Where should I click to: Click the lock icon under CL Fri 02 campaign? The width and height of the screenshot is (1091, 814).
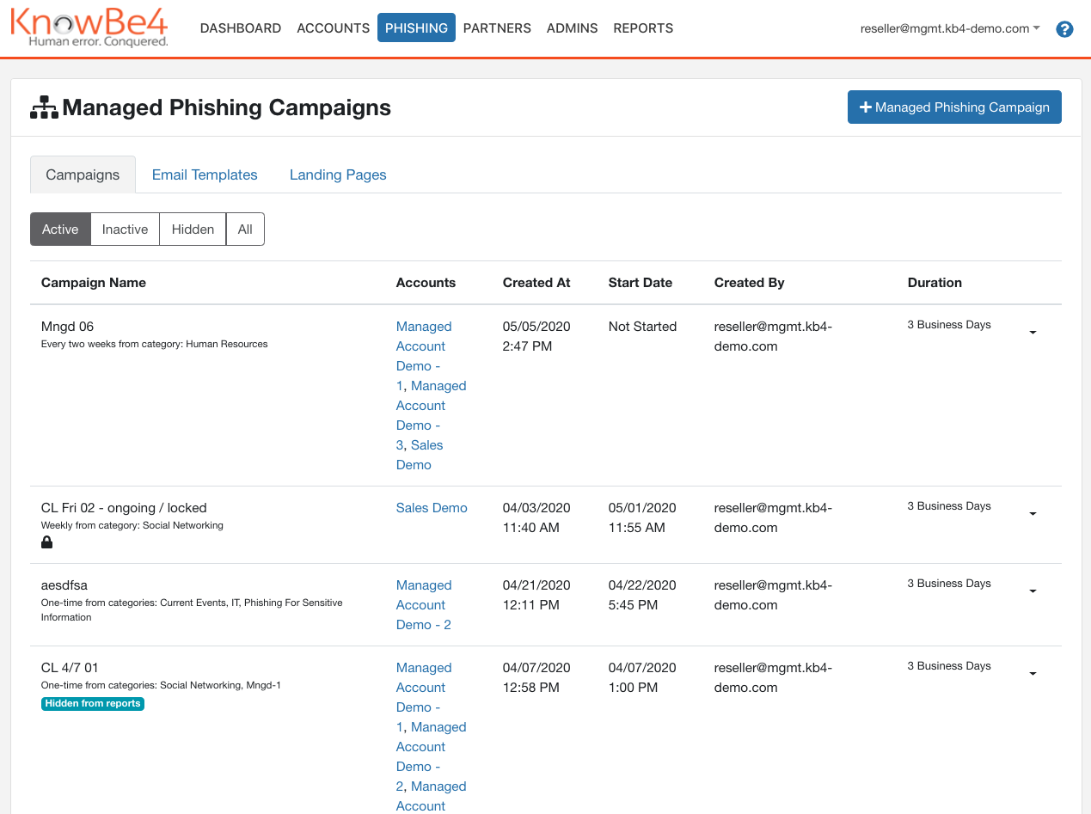tap(46, 542)
